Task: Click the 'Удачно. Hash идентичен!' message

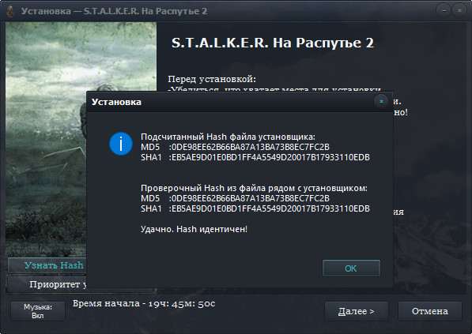Action: pyautogui.click(x=194, y=229)
